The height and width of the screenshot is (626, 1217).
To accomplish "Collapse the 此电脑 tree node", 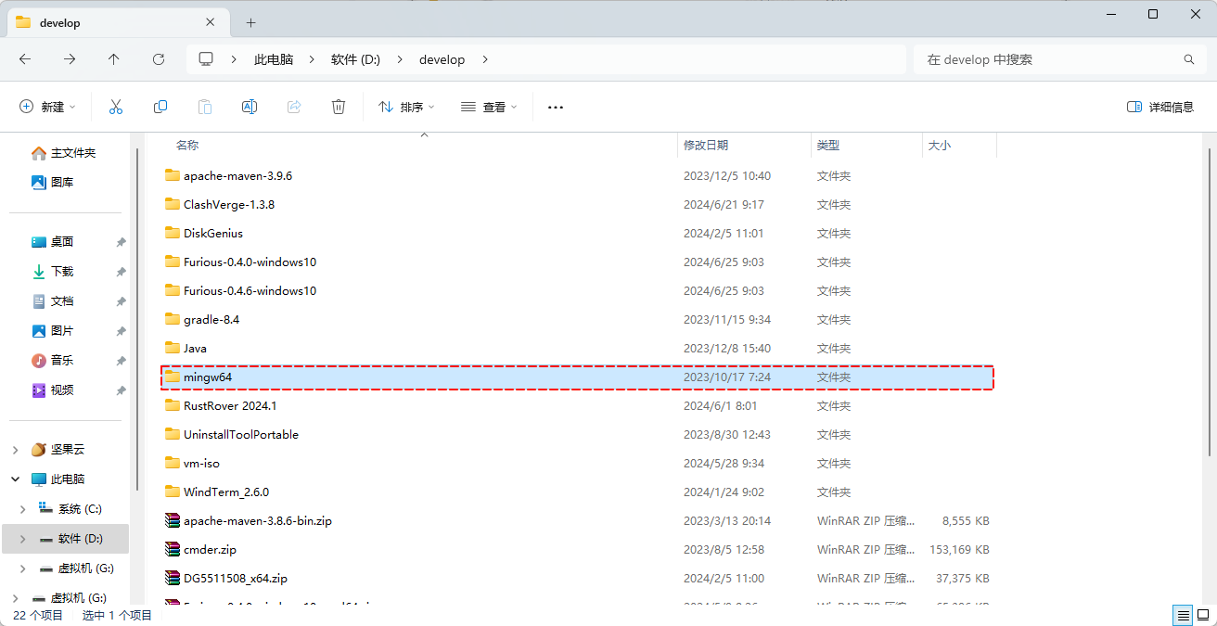I will point(15,479).
